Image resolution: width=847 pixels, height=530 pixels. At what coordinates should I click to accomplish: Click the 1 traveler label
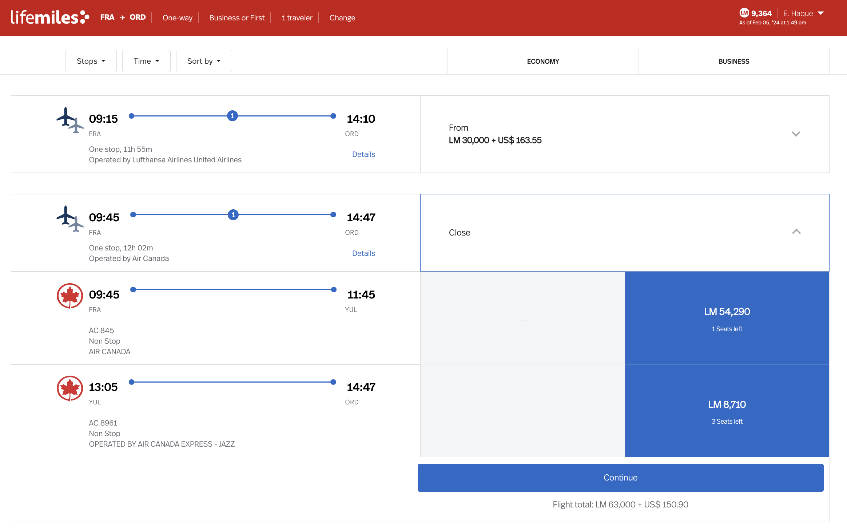(x=297, y=18)
